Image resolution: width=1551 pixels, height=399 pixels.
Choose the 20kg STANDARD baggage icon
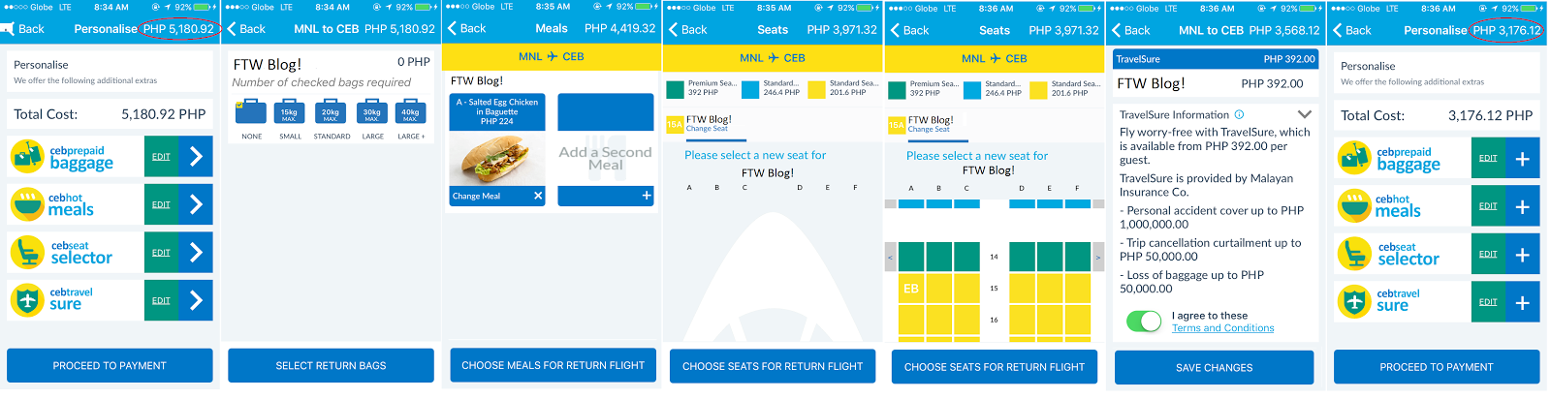[x=331, y=112]
